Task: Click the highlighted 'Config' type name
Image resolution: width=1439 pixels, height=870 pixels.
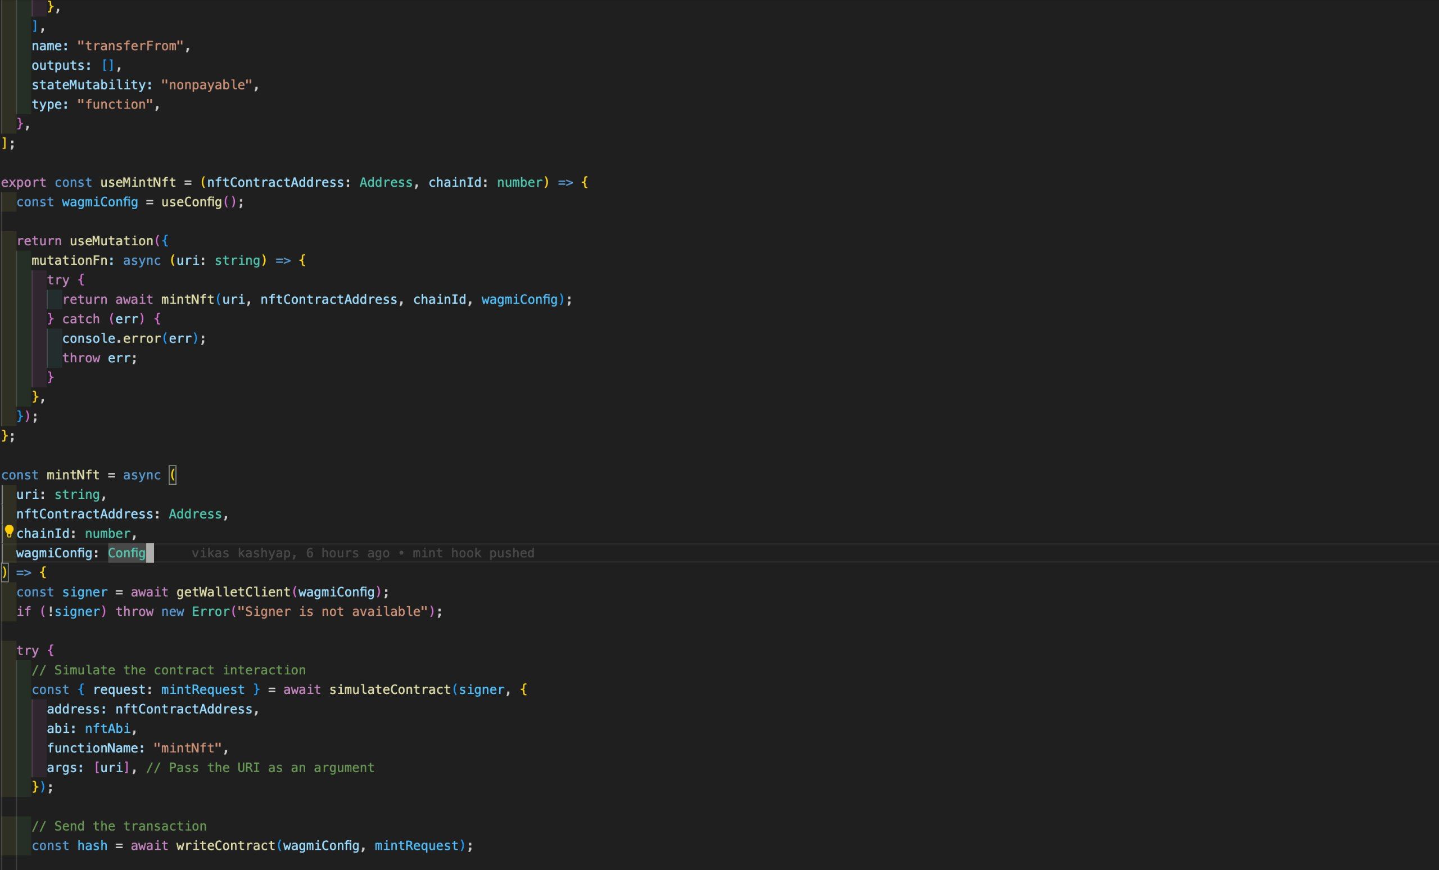Action: coord(126,553)
